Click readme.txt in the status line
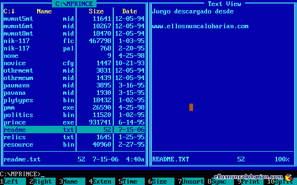 click(22, 159)
